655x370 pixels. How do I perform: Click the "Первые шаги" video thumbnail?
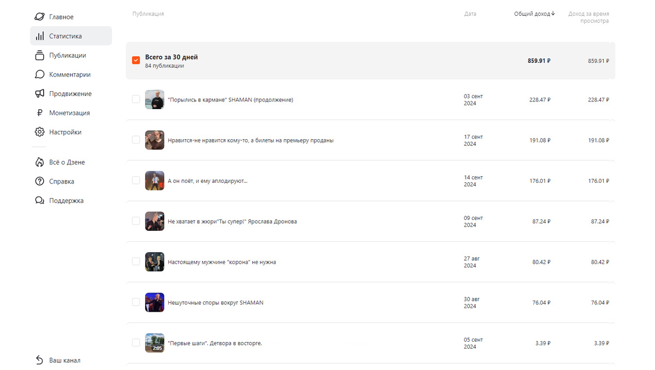(x=154, y=343)
